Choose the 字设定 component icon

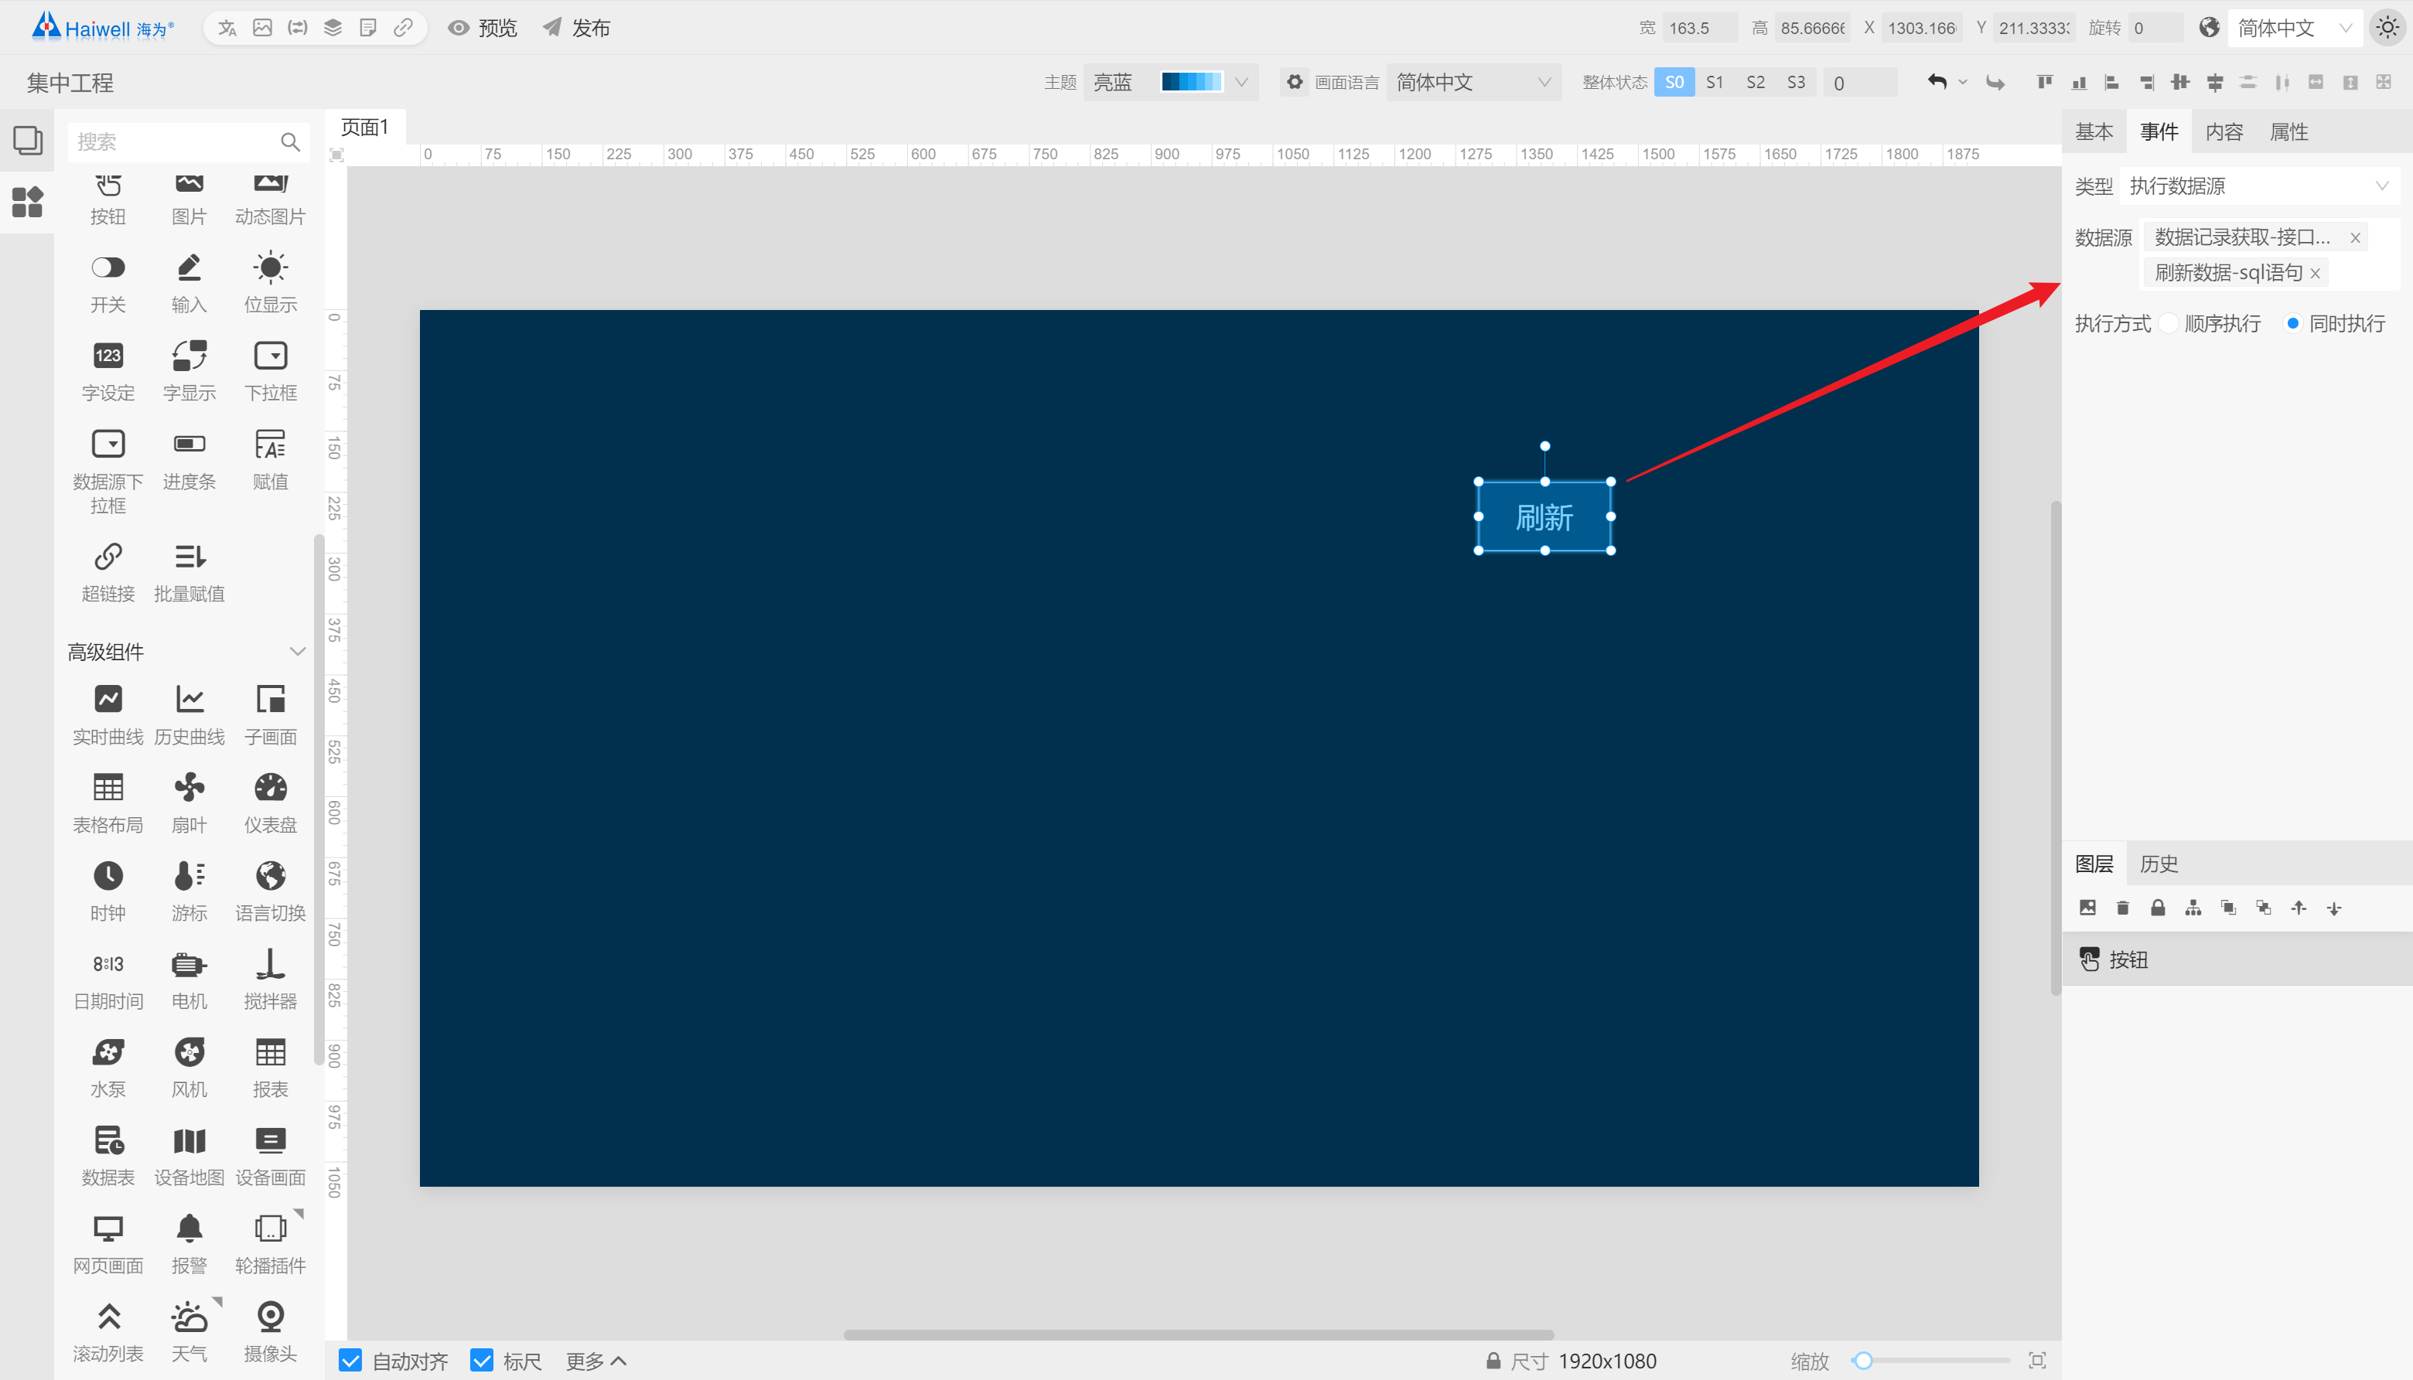[108, 356]
